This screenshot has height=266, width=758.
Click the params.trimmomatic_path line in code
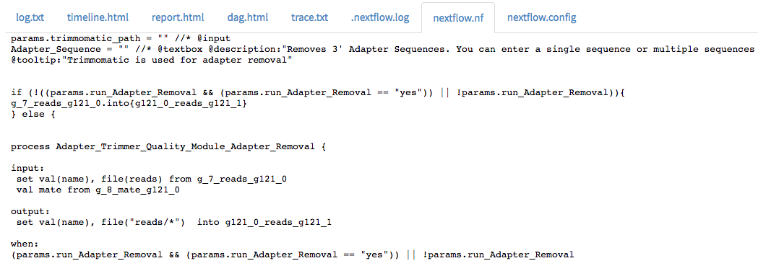[x=121, y=38]
